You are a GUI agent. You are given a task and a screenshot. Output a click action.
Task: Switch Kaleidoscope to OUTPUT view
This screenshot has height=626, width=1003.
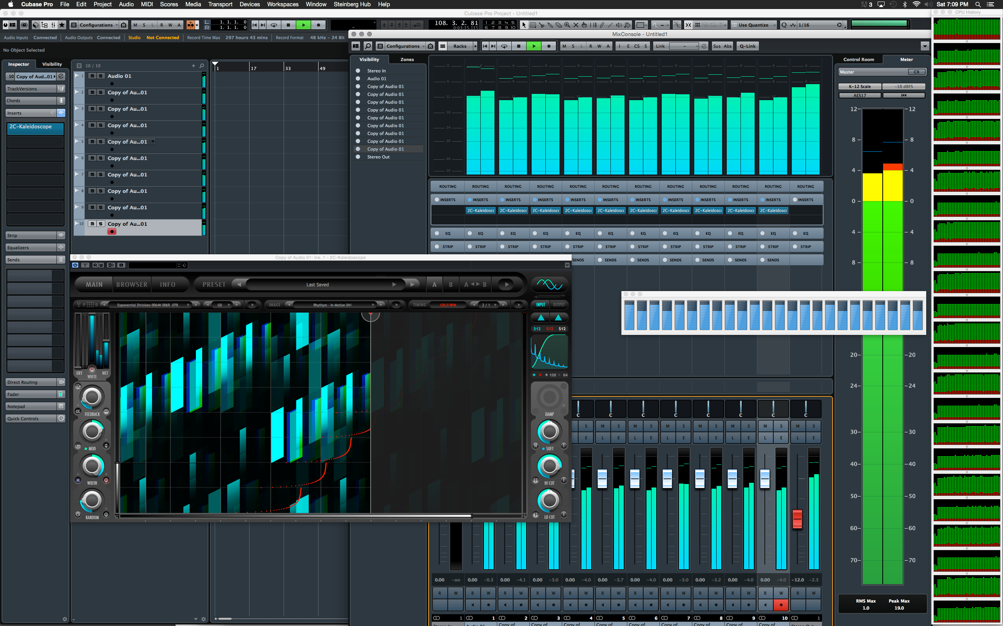tap(559, 305)
